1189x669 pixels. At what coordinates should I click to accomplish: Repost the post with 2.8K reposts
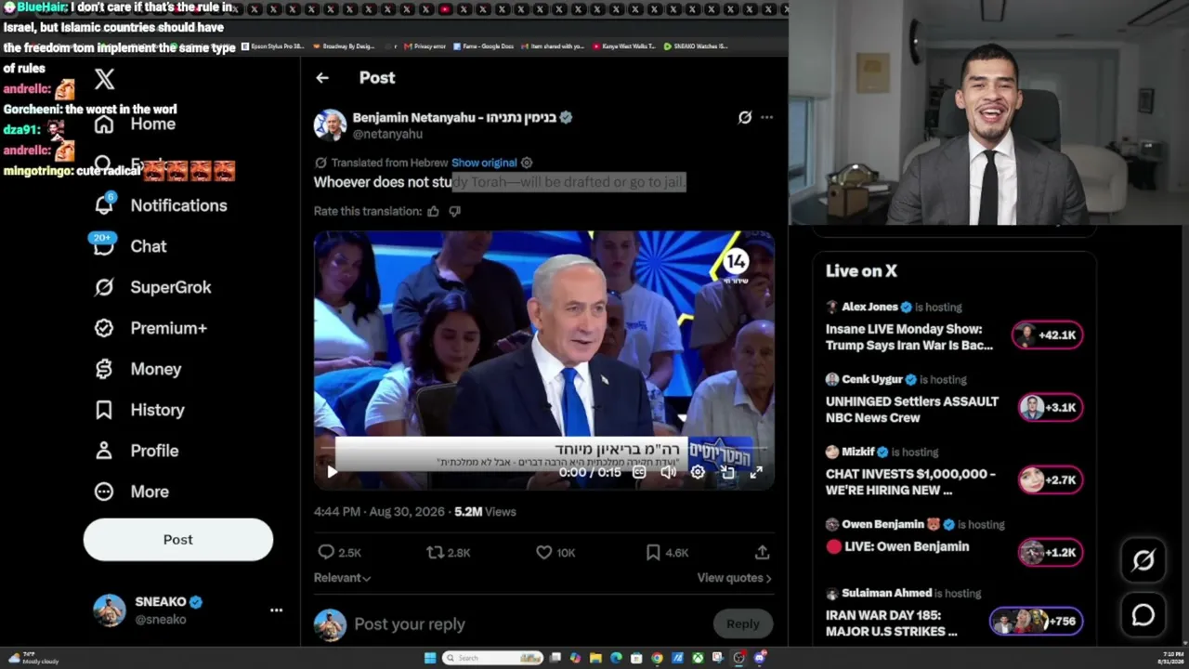coord(448,552)
